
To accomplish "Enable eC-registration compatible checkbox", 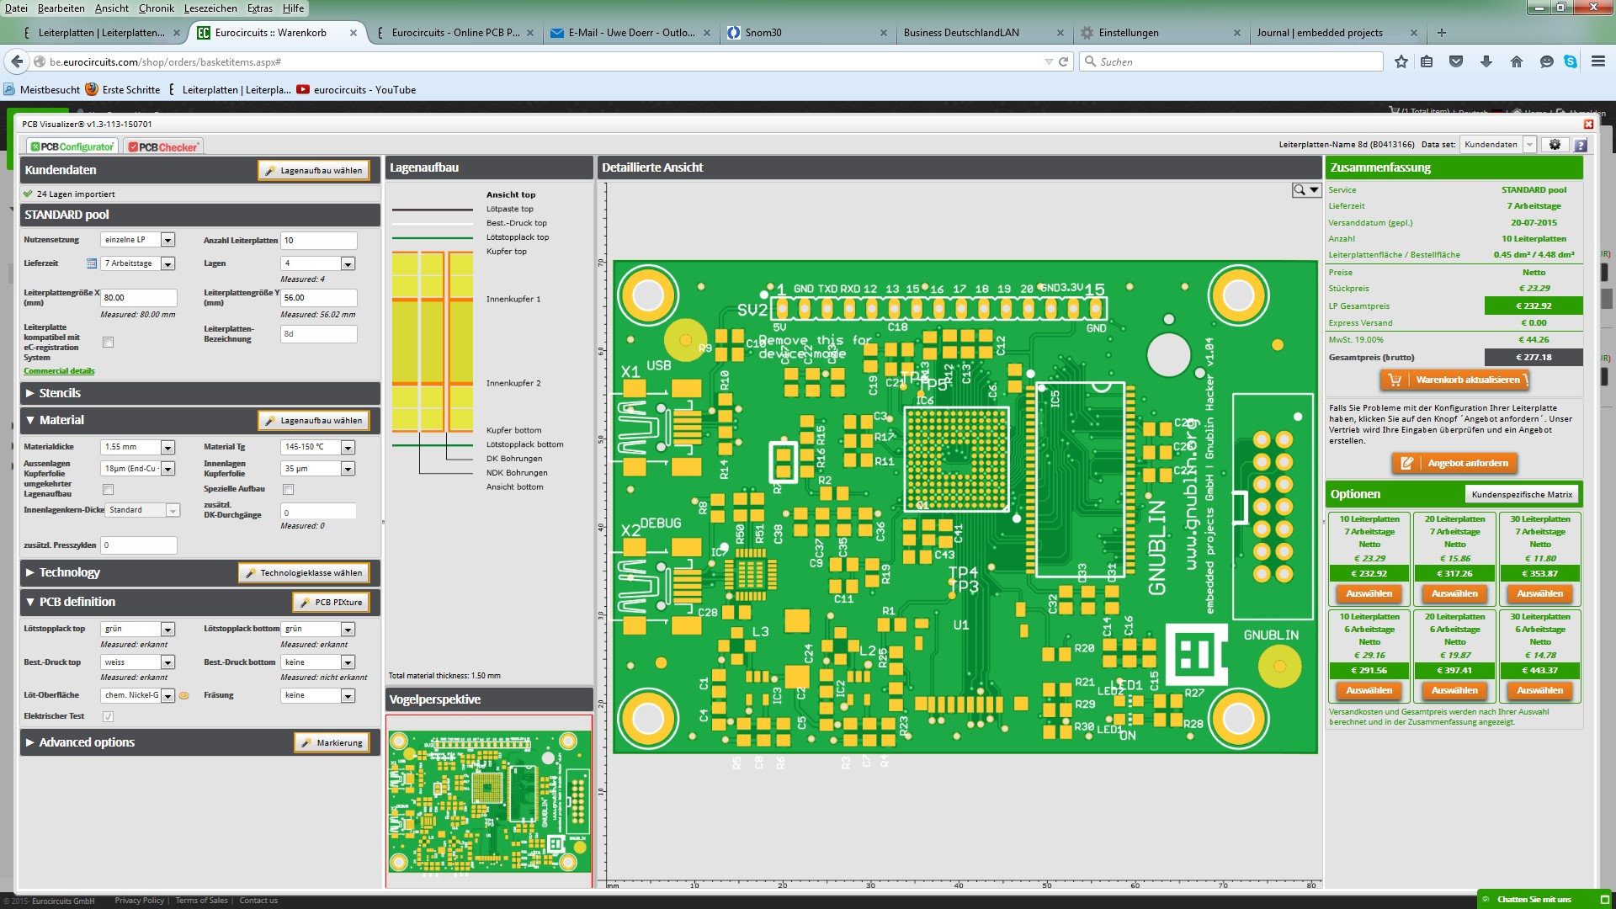I will point(108,343).
